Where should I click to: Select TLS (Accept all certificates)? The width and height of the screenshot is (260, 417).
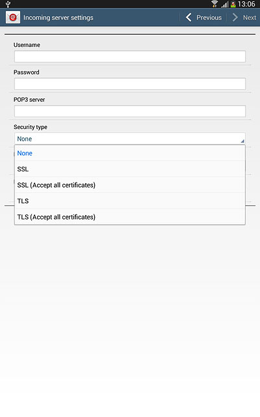pos(130,217)
